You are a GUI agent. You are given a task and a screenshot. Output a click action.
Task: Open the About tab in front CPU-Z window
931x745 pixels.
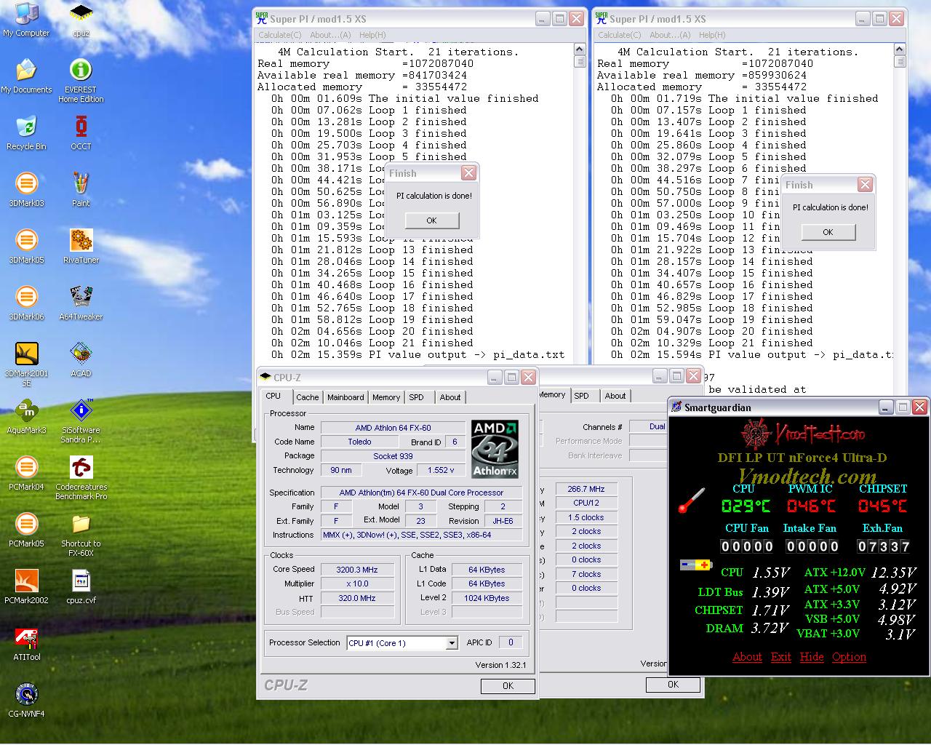click(x=450, y=397)
